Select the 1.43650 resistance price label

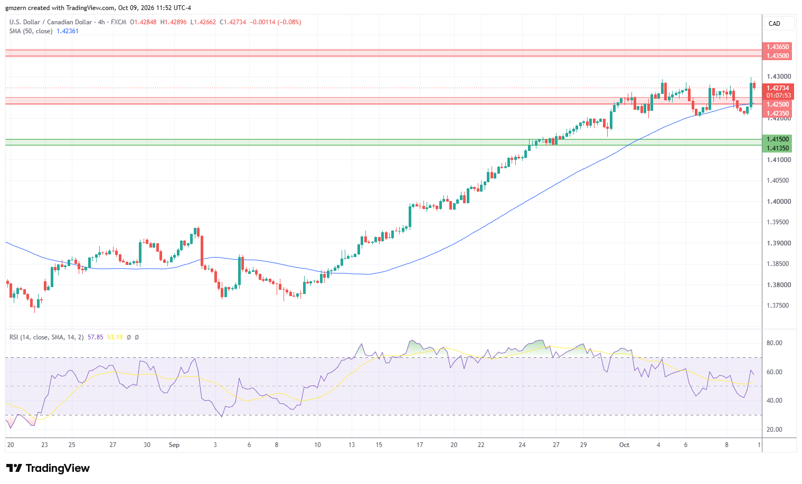point(778,47)
